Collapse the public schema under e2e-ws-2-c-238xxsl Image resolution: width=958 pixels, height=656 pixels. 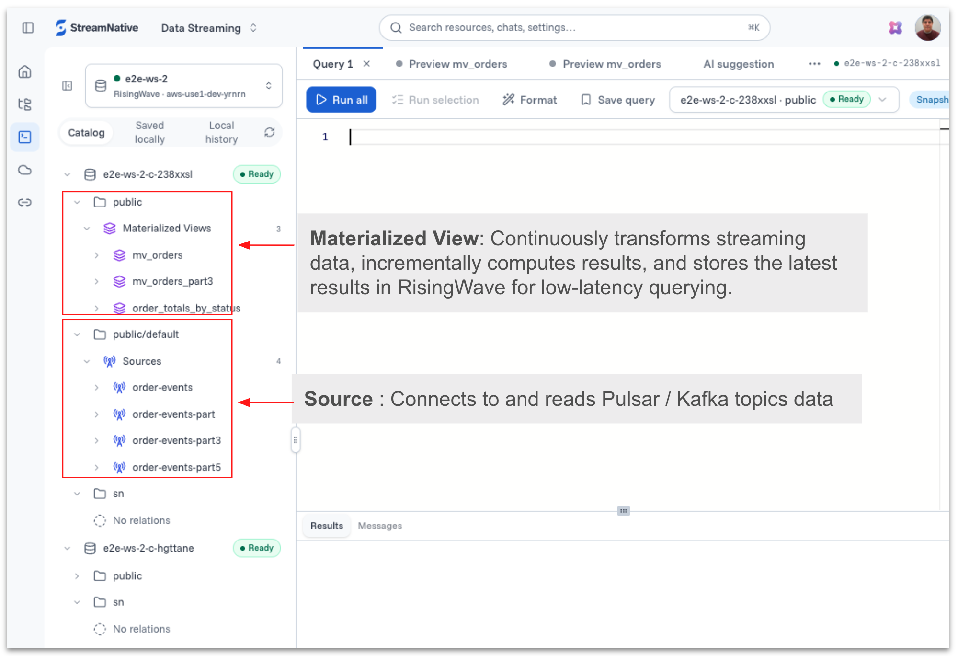click(x=77, y=202)
